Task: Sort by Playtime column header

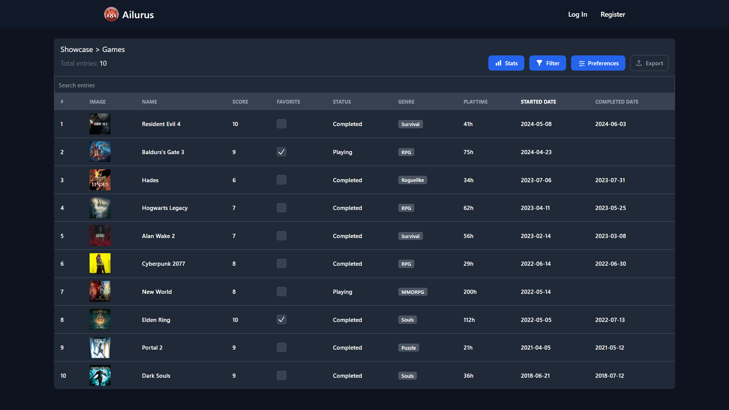Action: [475, 102]
